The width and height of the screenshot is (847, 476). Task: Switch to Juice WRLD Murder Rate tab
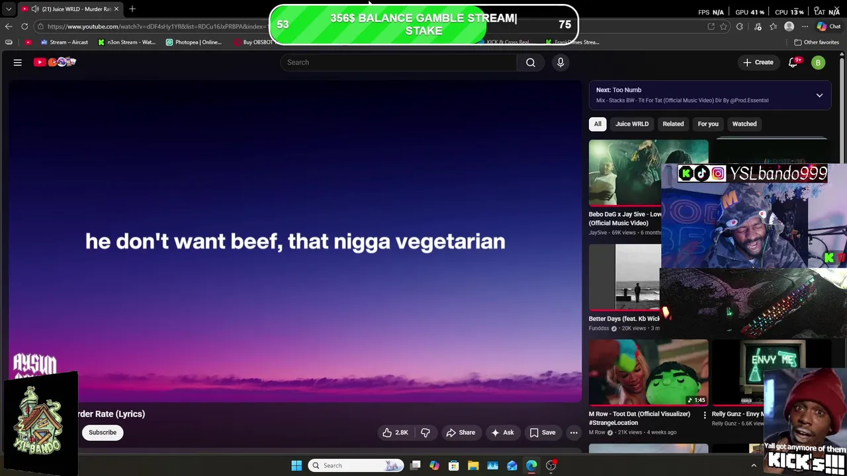(x=71, y=9)
